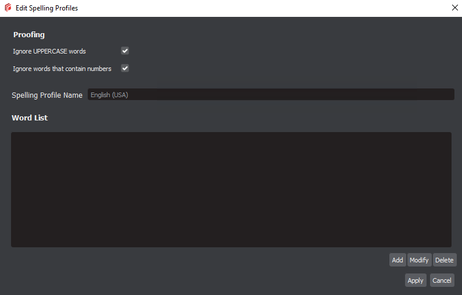Hit the Delete button under Word List
The image size is (462, 295).
click(x=444, y=260)
